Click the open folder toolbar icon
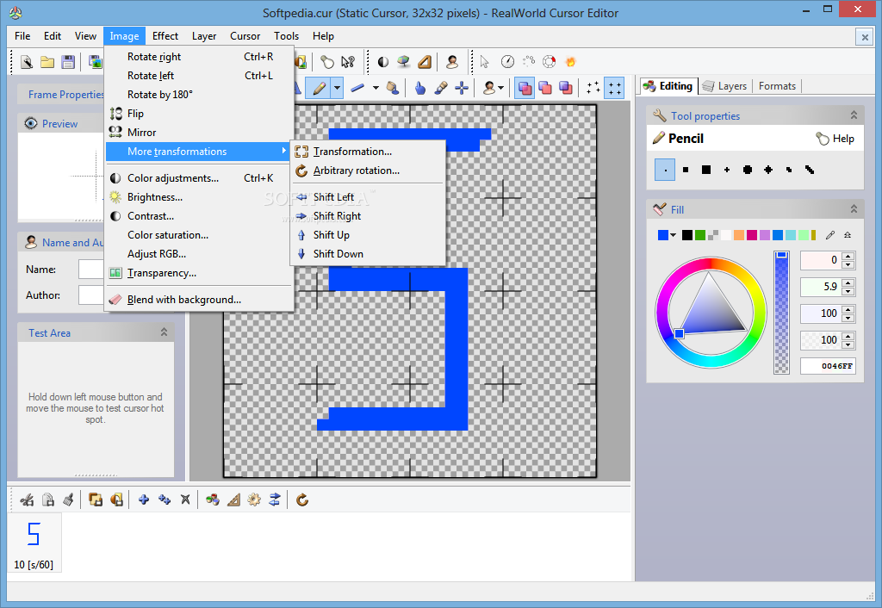This screenshot has height=608, width=882. (x=47, y=62)
